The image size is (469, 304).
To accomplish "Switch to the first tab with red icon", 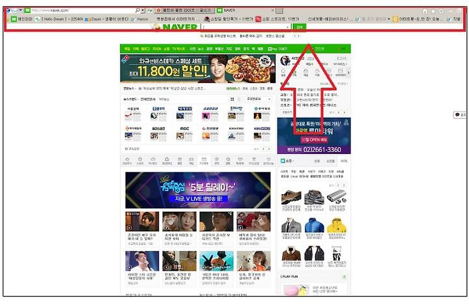I will tap(184, 10).
